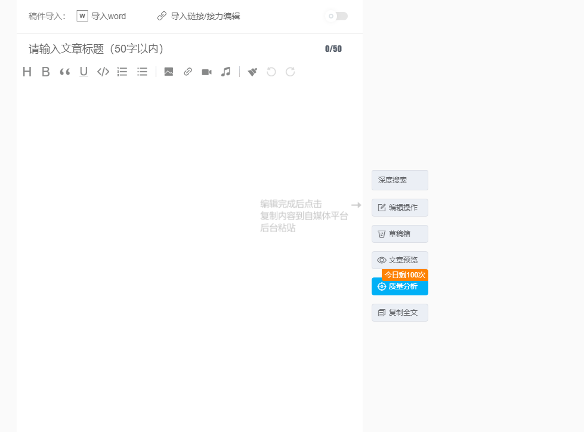Image resolution: width=584 pixels, height=432 pixels.
Task: Insert audio with the music note icon
Action: click(225, 72)
